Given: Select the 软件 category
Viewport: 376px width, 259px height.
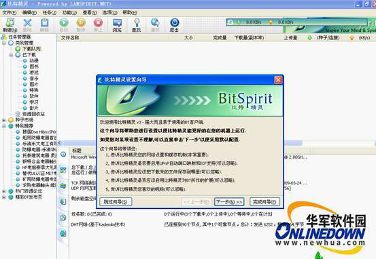Looking at the screenshot, I should tap(34, 96).
